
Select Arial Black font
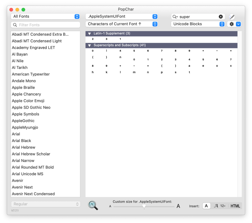click(46, 141)
